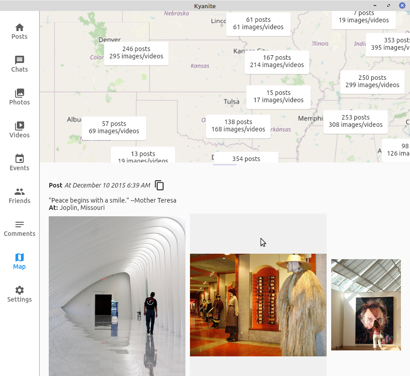Copy post using the clipboard icon
Viewport: 410px width, 376px height.
click(x=159, y=185)
